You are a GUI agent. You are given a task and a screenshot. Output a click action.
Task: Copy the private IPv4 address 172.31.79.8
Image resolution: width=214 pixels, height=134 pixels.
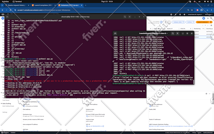click(150, 106)
